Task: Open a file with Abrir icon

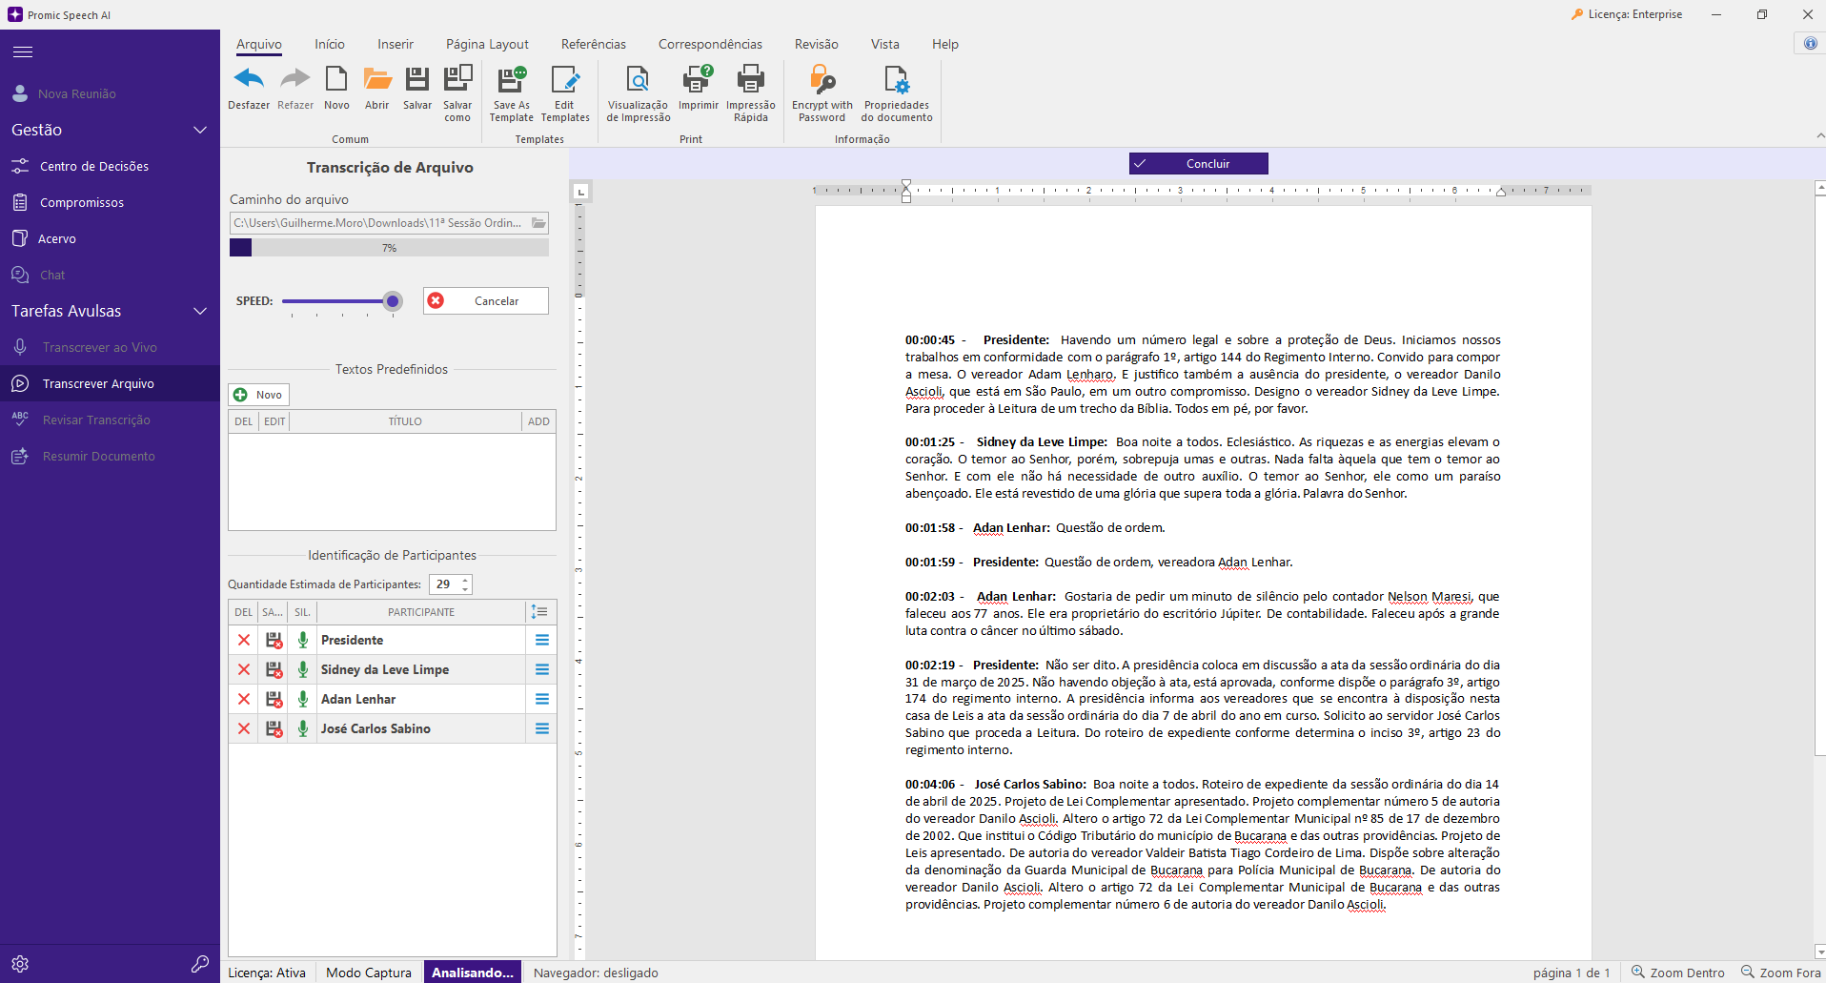Action: click(377, 79)
